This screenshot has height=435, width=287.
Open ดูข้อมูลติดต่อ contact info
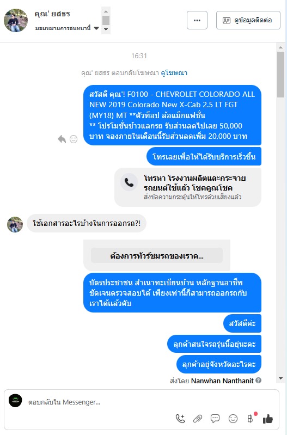(248, 20)
